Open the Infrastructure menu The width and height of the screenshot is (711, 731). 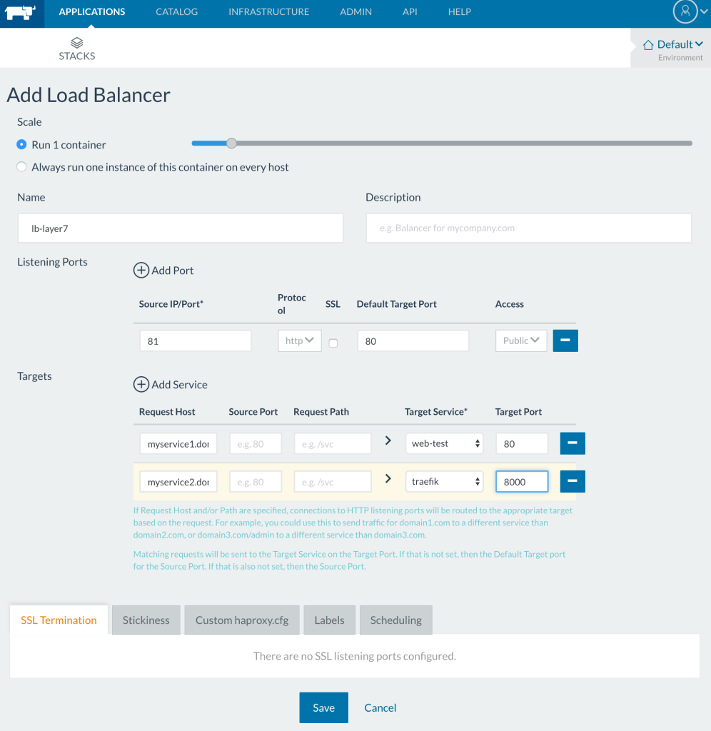point(268,12)
